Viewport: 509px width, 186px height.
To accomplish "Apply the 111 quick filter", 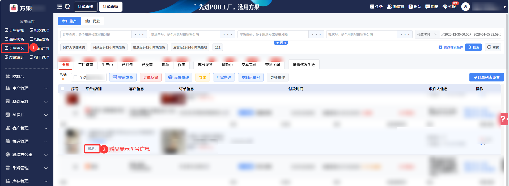I will (x=218, y=47).
